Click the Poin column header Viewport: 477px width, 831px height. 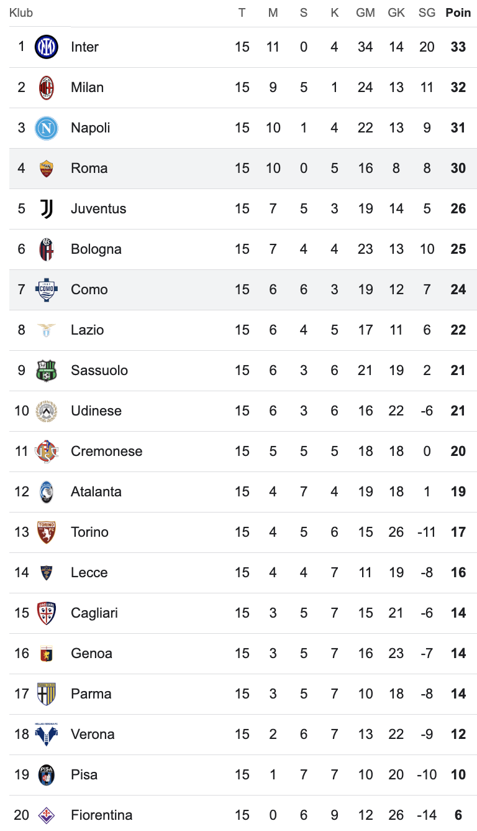pyautogui.click(x=458, y=13)
